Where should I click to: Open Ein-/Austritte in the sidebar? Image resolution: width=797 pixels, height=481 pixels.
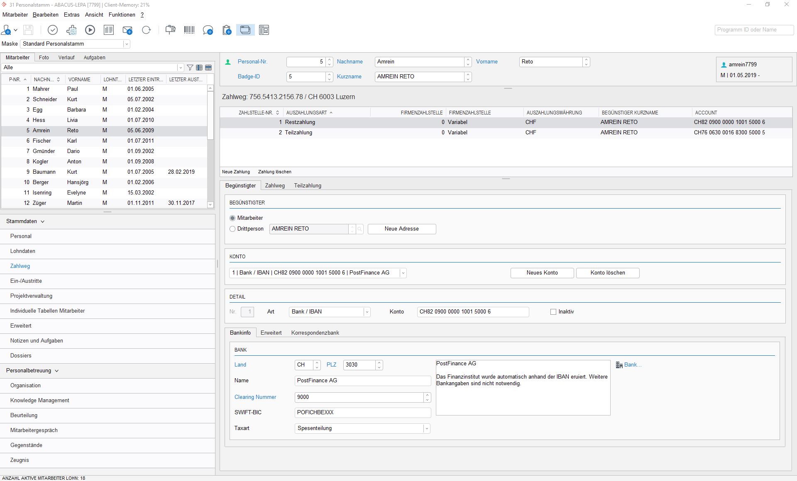pyautogui.click(x=108, y=281)
